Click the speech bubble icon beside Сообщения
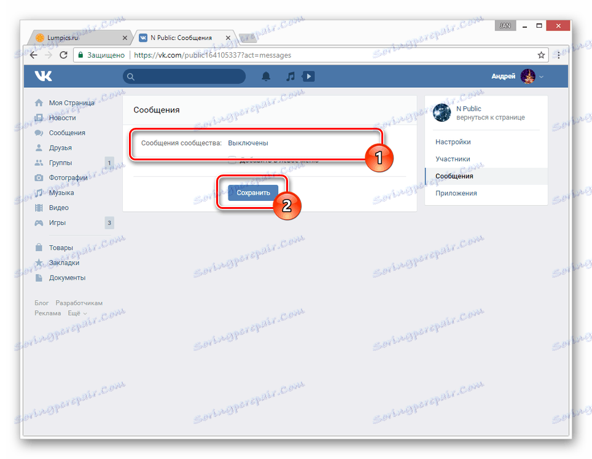This screenshot has height=459, width=592. 39,133
